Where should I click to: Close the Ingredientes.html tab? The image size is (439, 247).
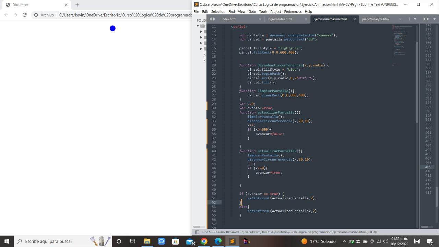(306, 19)
